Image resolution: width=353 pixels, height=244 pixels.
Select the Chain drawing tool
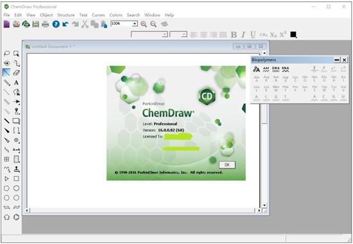click(7, 169)
